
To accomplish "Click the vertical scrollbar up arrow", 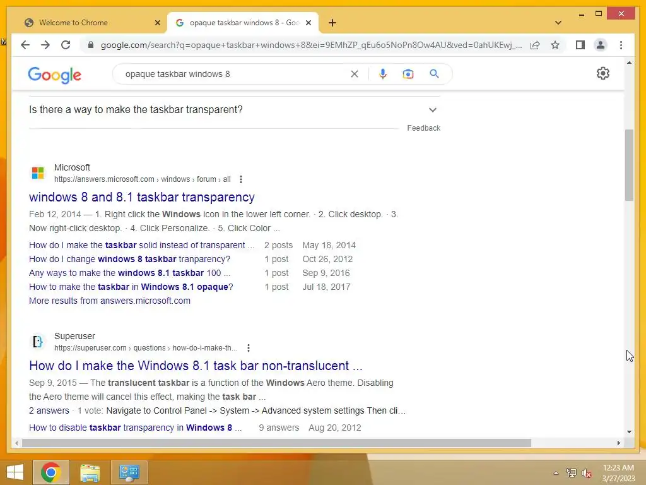I will [629, 63].
